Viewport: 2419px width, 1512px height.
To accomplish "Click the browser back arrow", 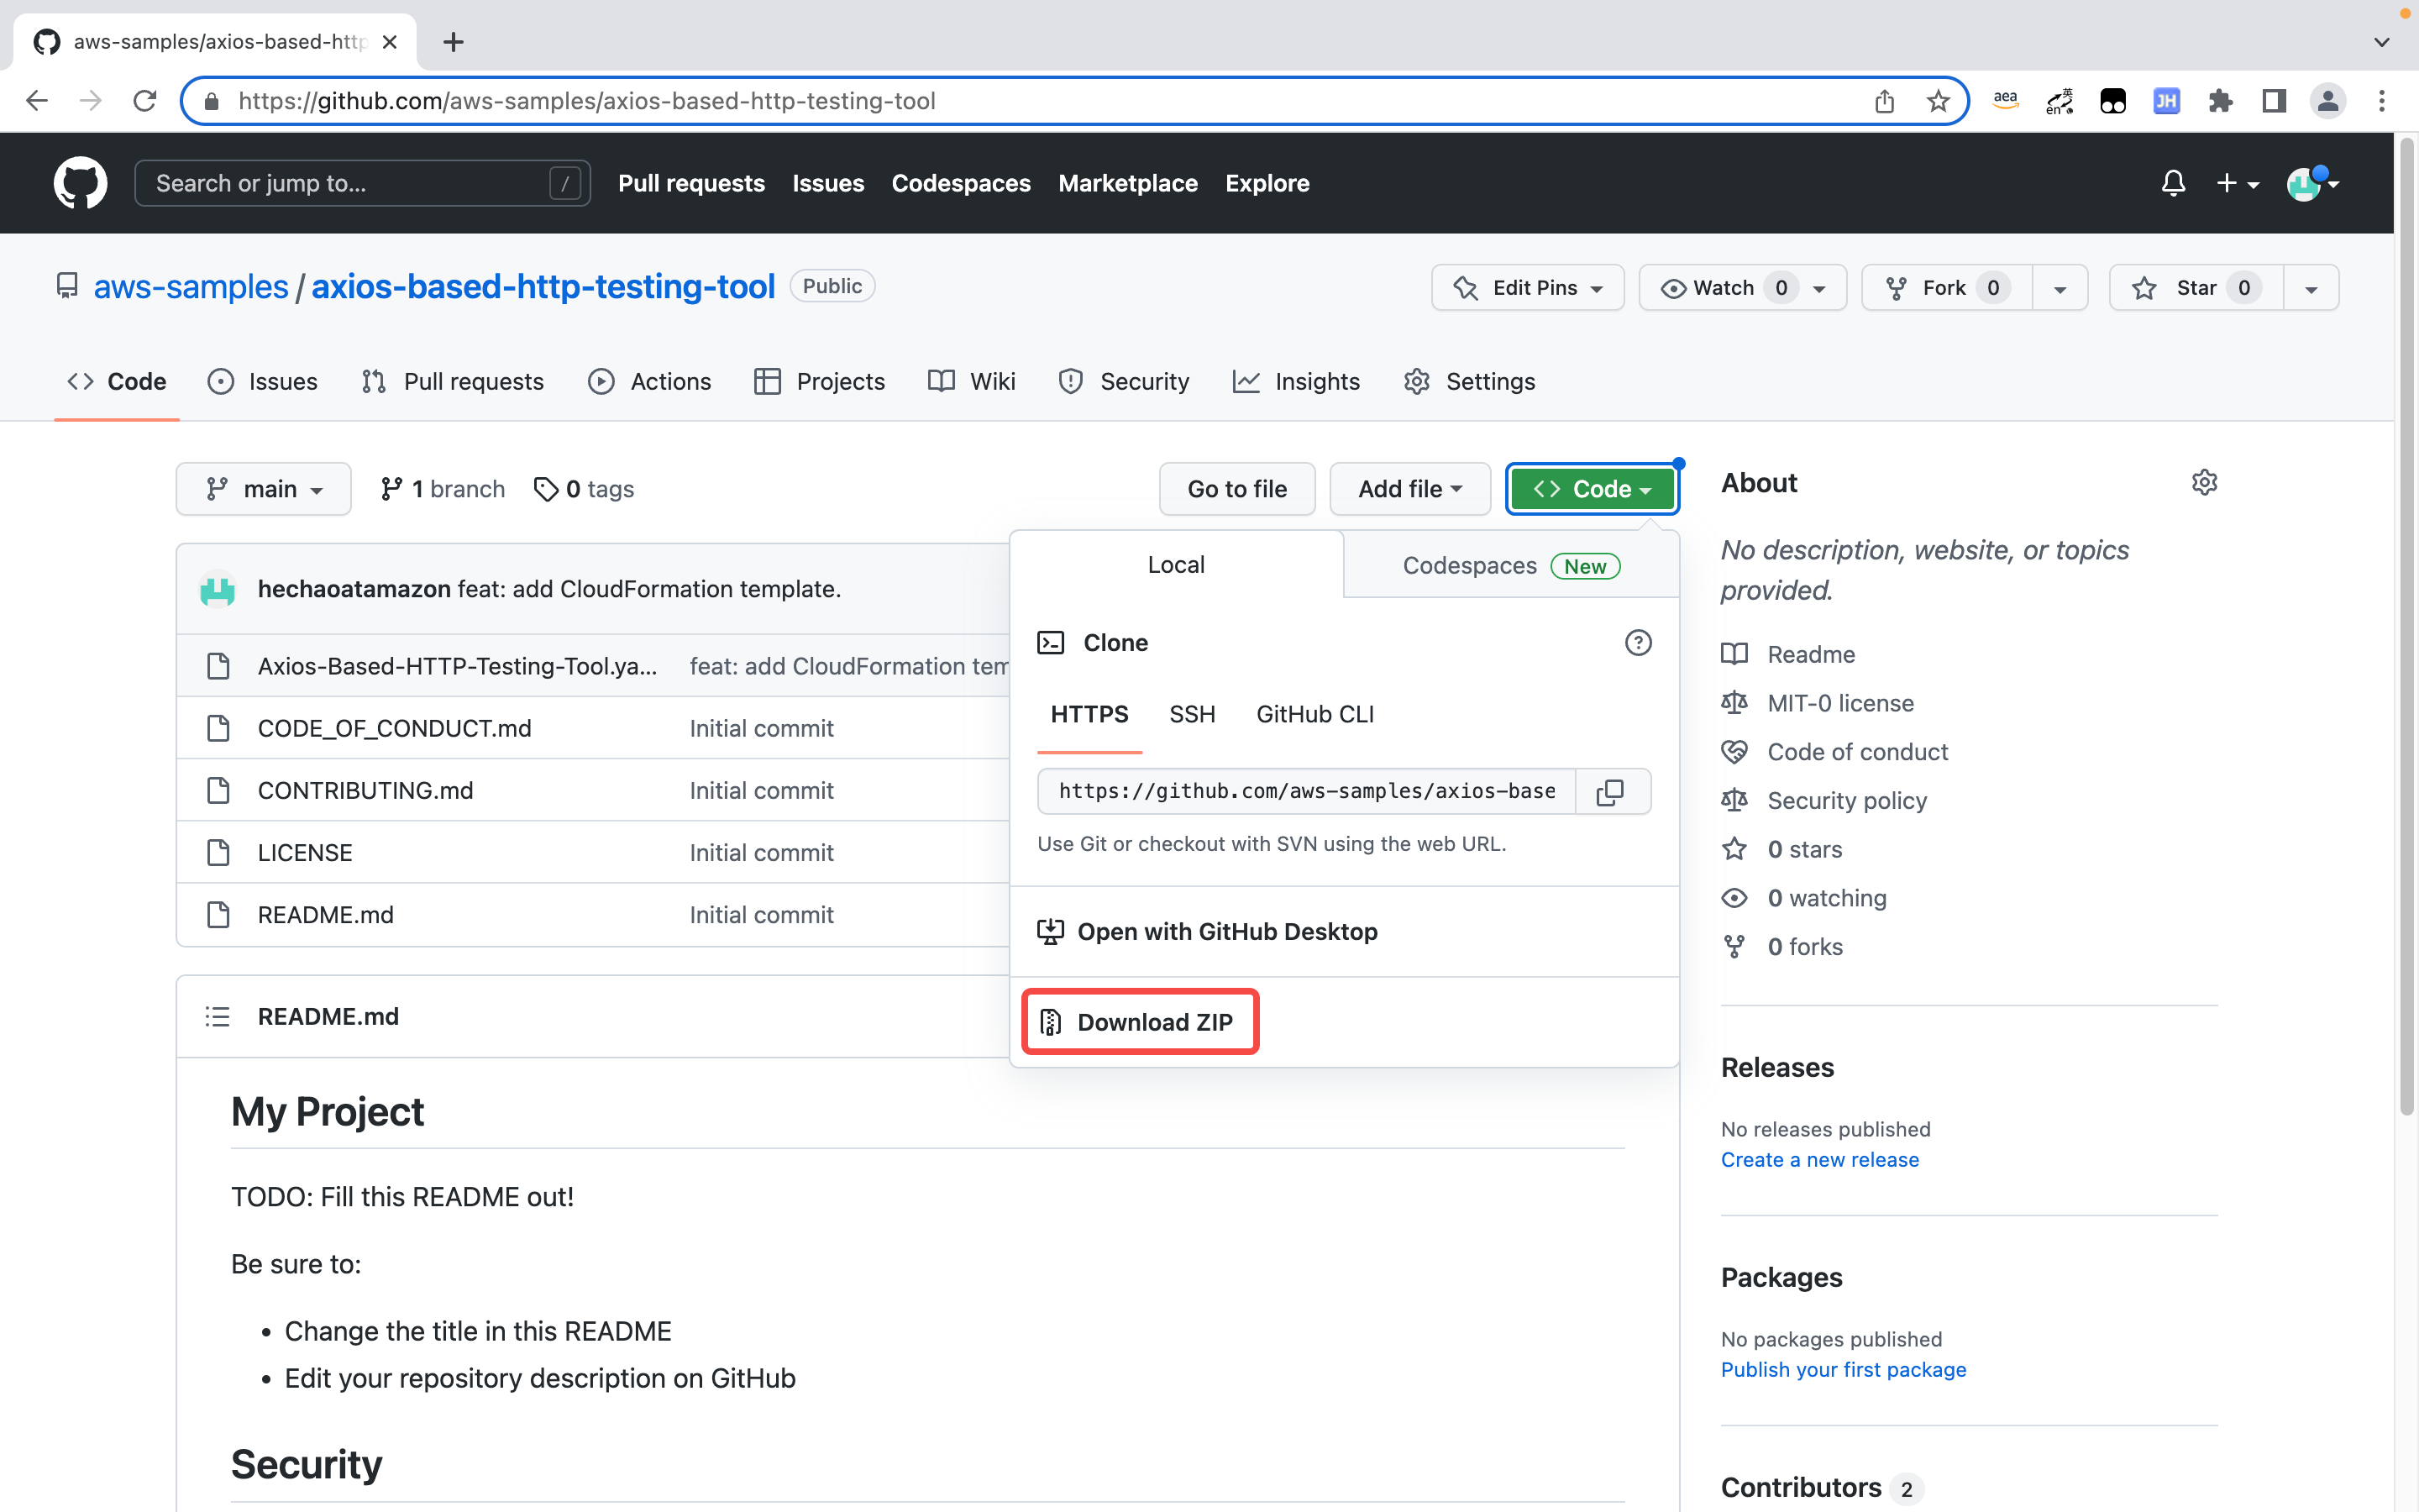I will coord(37,101).
